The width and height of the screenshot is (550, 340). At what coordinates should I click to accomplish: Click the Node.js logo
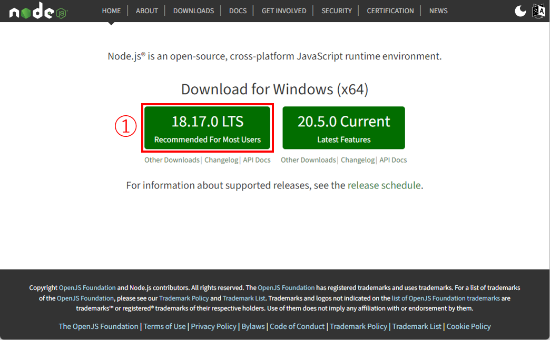click(x=37, y=11)
